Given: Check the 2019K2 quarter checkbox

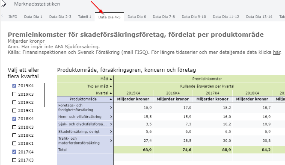Looking at the screenshot, I should (14, 102).
